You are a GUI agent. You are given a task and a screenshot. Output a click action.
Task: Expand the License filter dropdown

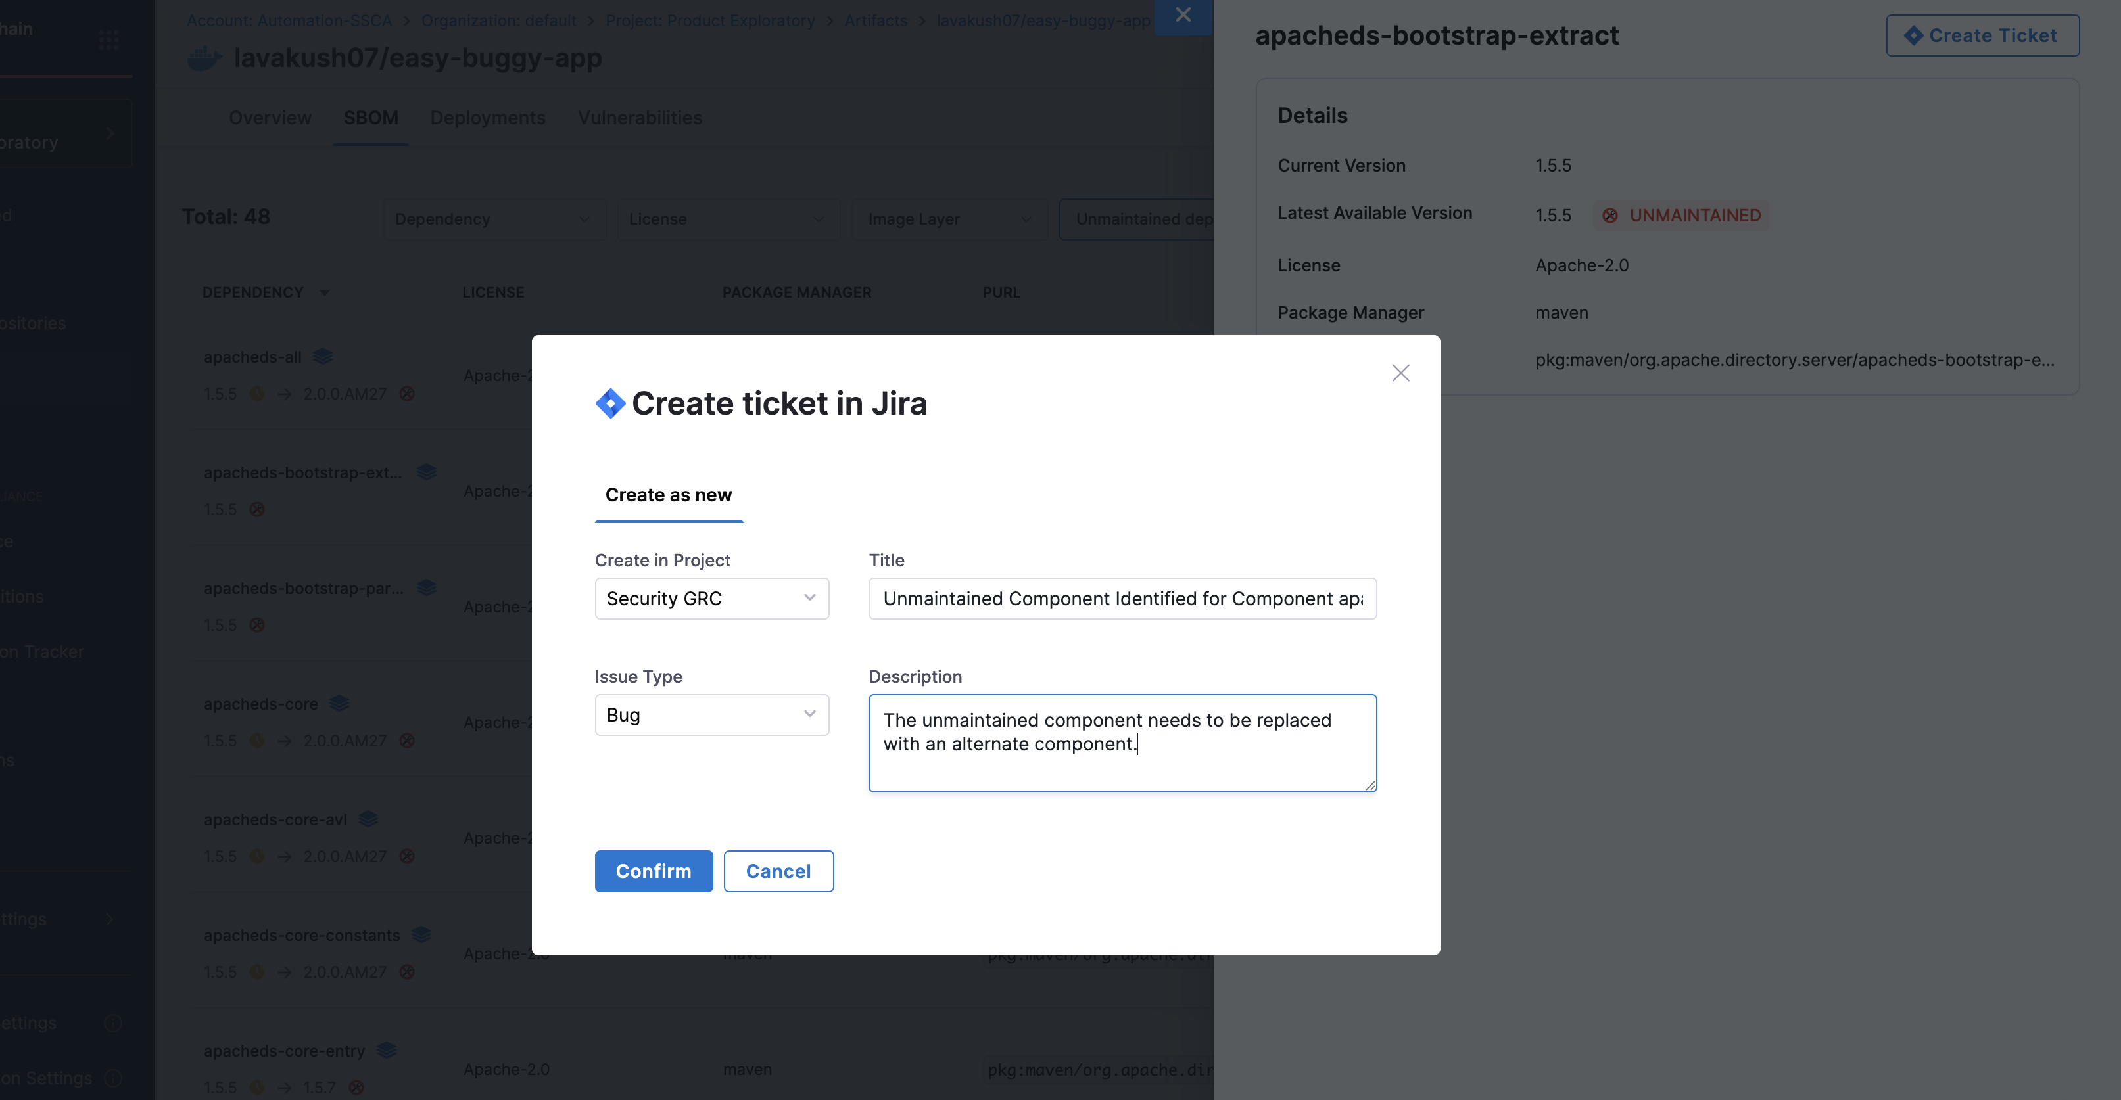pos(727,219)
